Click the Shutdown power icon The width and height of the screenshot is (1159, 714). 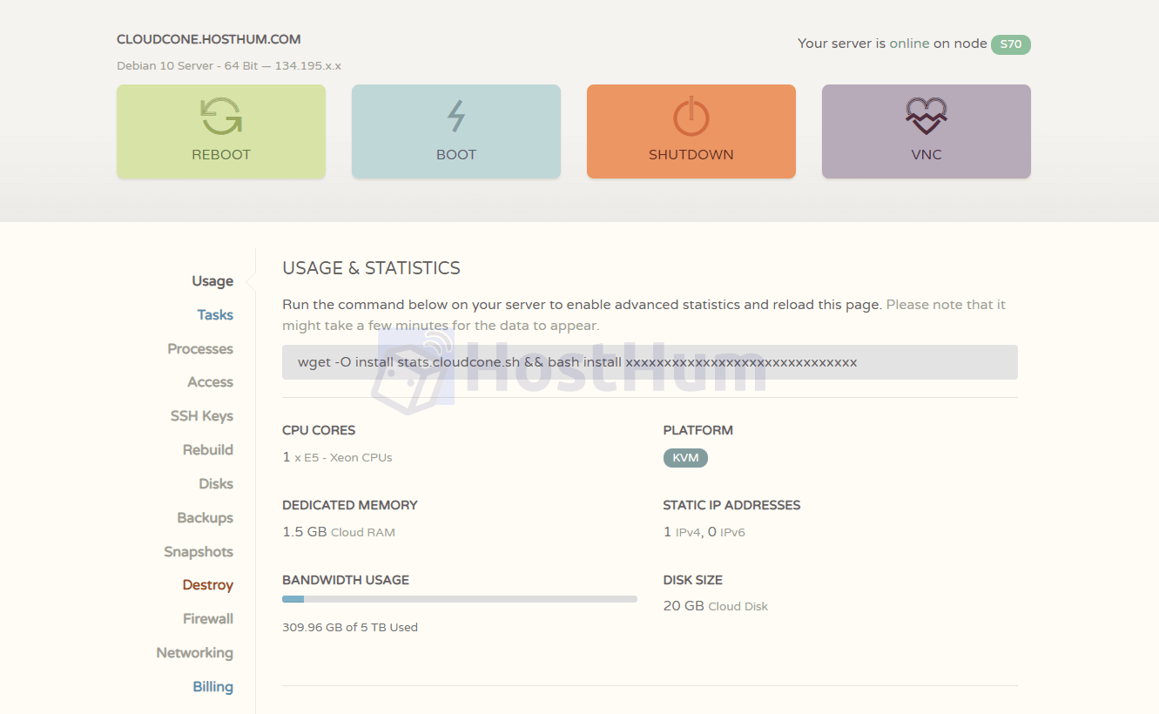click(x=691, y=116)
